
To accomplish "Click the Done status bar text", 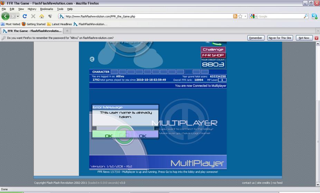I will pos(4,189).
